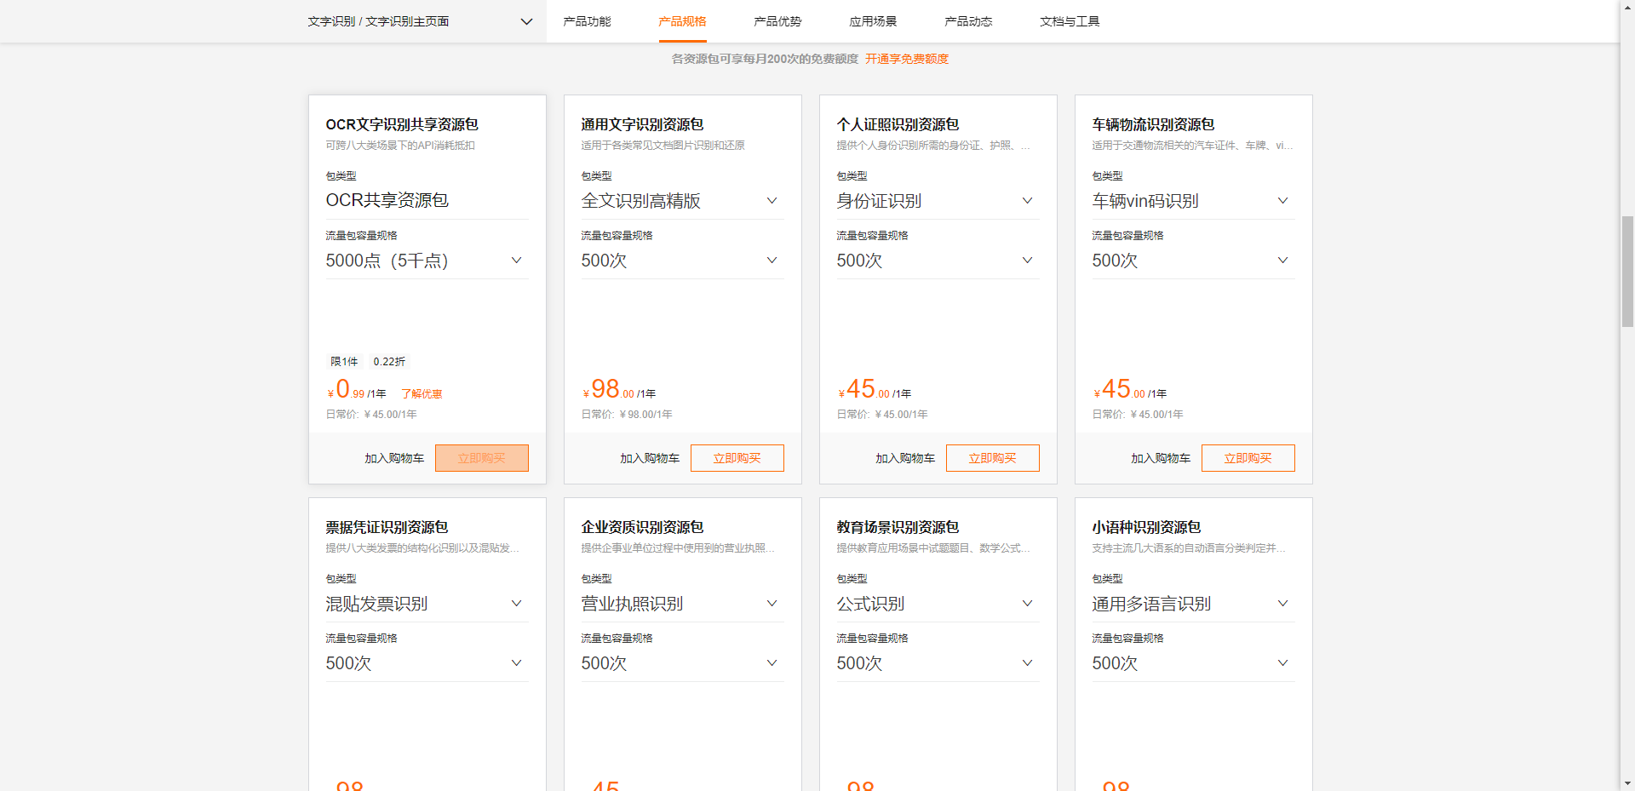Click 了解优惠 link in OCR共享资源包 card
Screen dimensions: 1635x791
[x=422, y=394]
